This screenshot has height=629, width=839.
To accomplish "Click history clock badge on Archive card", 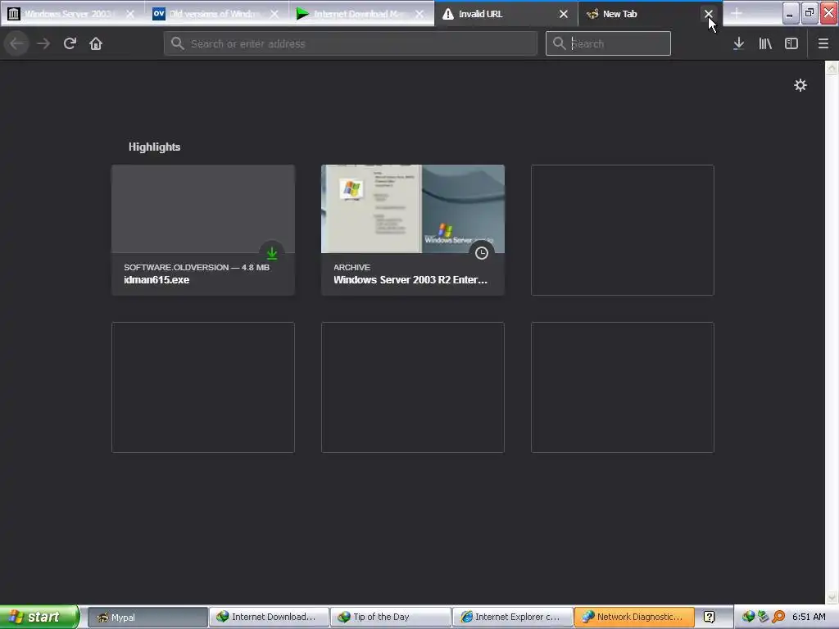I will tap(482, 253).
